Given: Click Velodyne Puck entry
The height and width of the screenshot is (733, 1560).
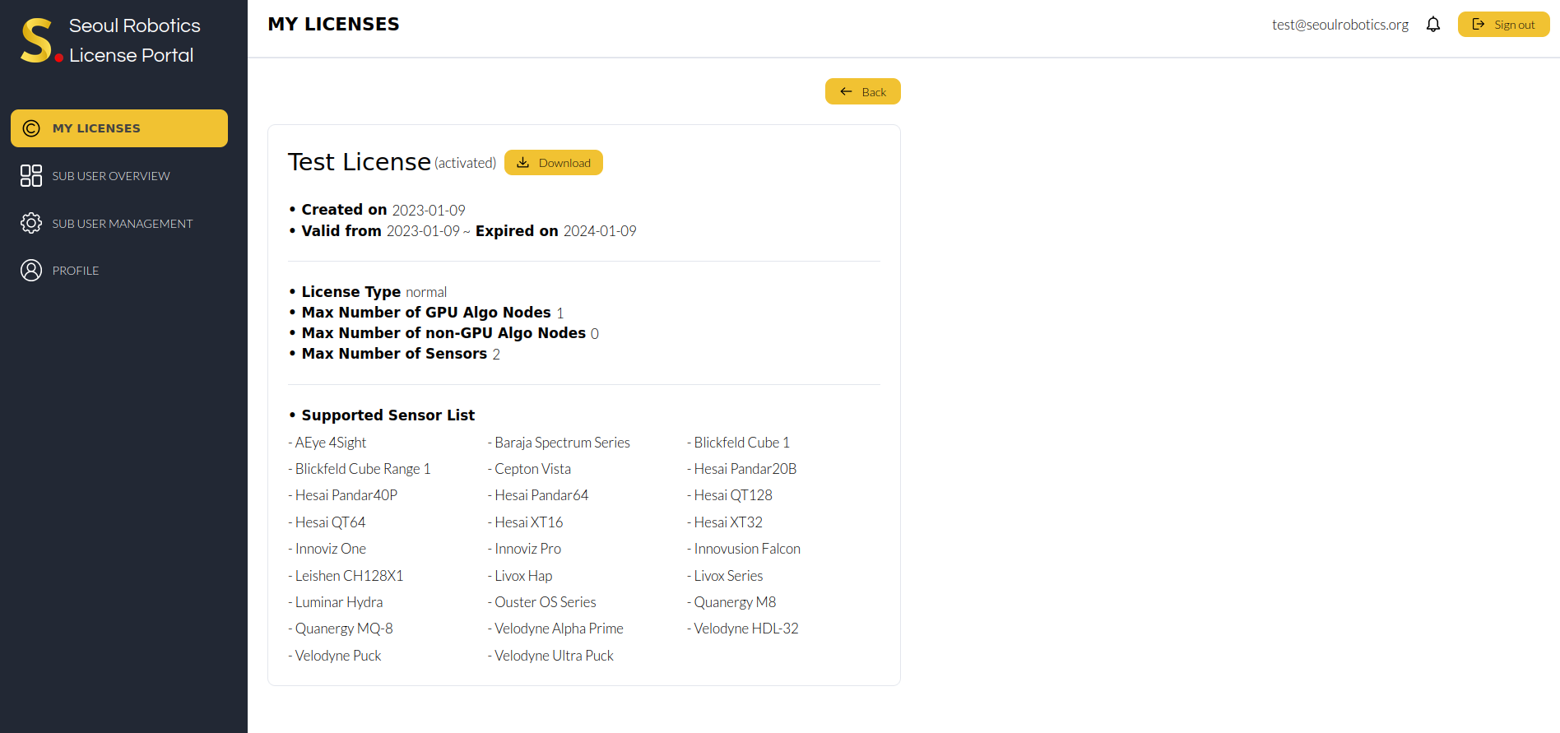Looking at the screenshot, I should (335, 656).
